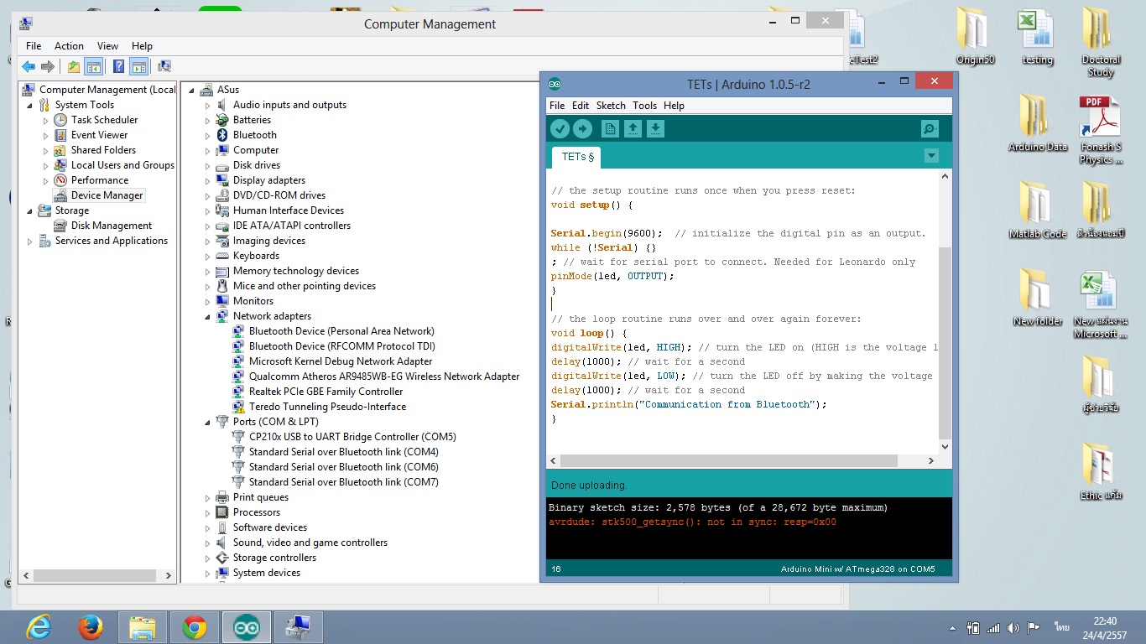Open the Help menu in Arduino
This screenshot has width=1146, height=644.
tap(674, 106)
